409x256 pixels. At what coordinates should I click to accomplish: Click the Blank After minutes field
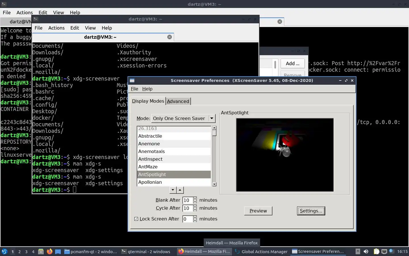pyautogui.click(x=188, y=200)
